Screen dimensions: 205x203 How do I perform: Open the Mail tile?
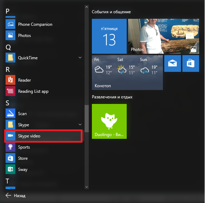coord(172,63)
